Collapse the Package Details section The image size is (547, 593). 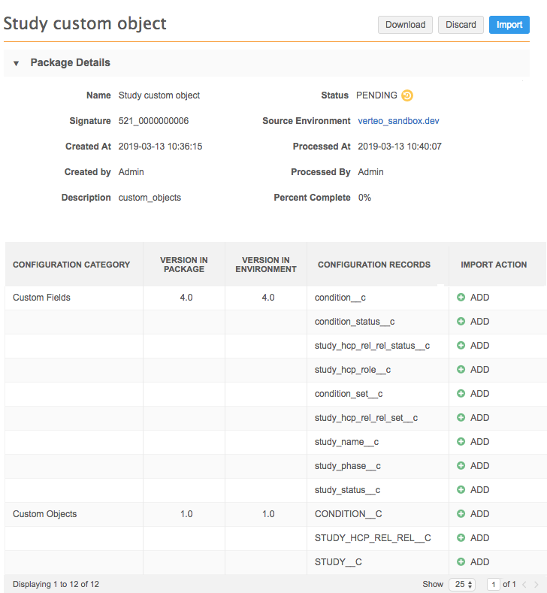coord(17,63)
